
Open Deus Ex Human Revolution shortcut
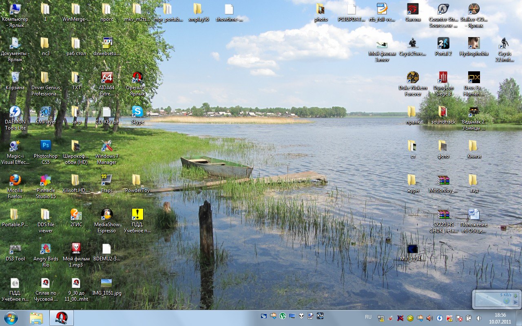point(474,84)
